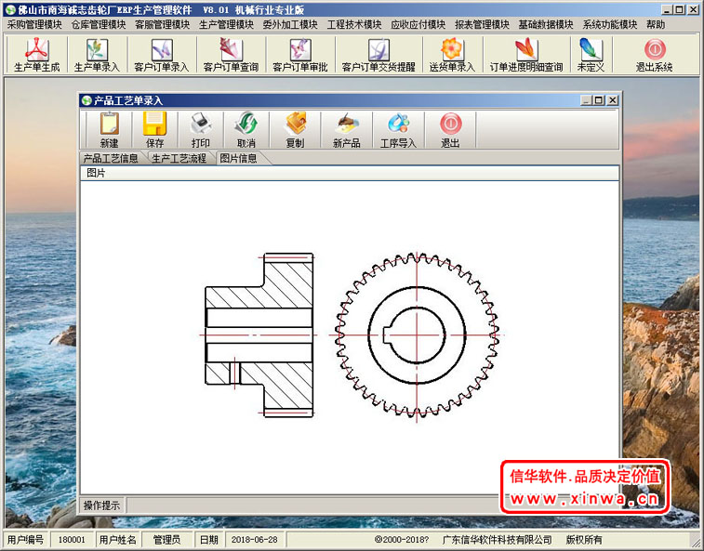Switch to the 生产工艺流程 tab

tap(179, 158)
